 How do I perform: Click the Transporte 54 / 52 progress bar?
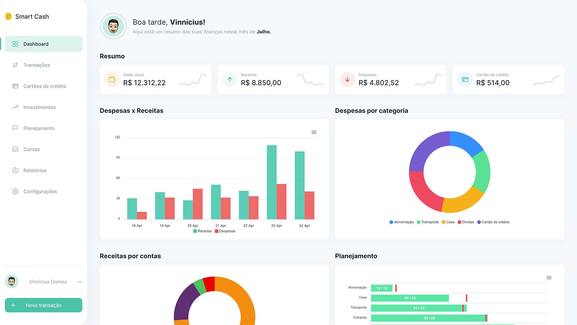(x=419, y=308)
